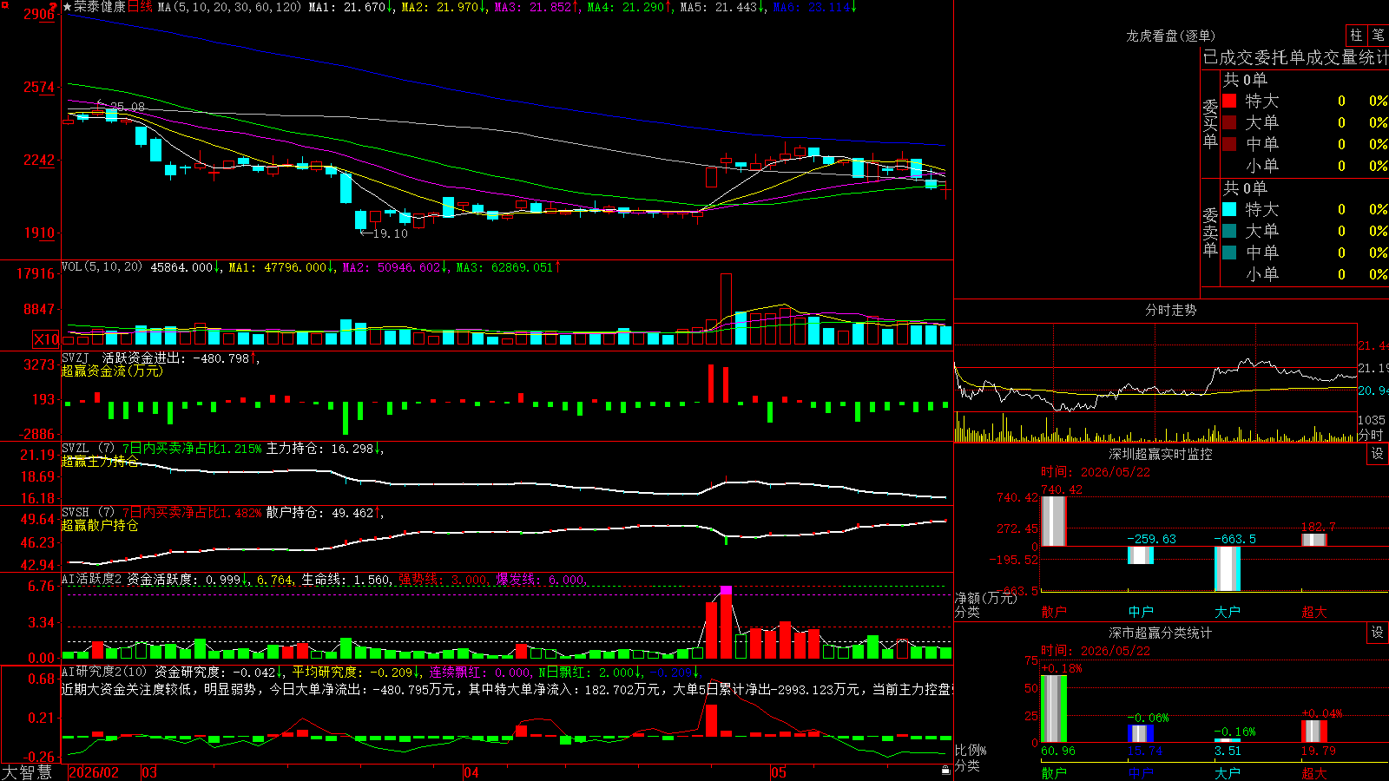Click the blue 中户 bar labeled -0.06%
The height and width of the screenshot is (781, 1389).
pos(1141,733)
